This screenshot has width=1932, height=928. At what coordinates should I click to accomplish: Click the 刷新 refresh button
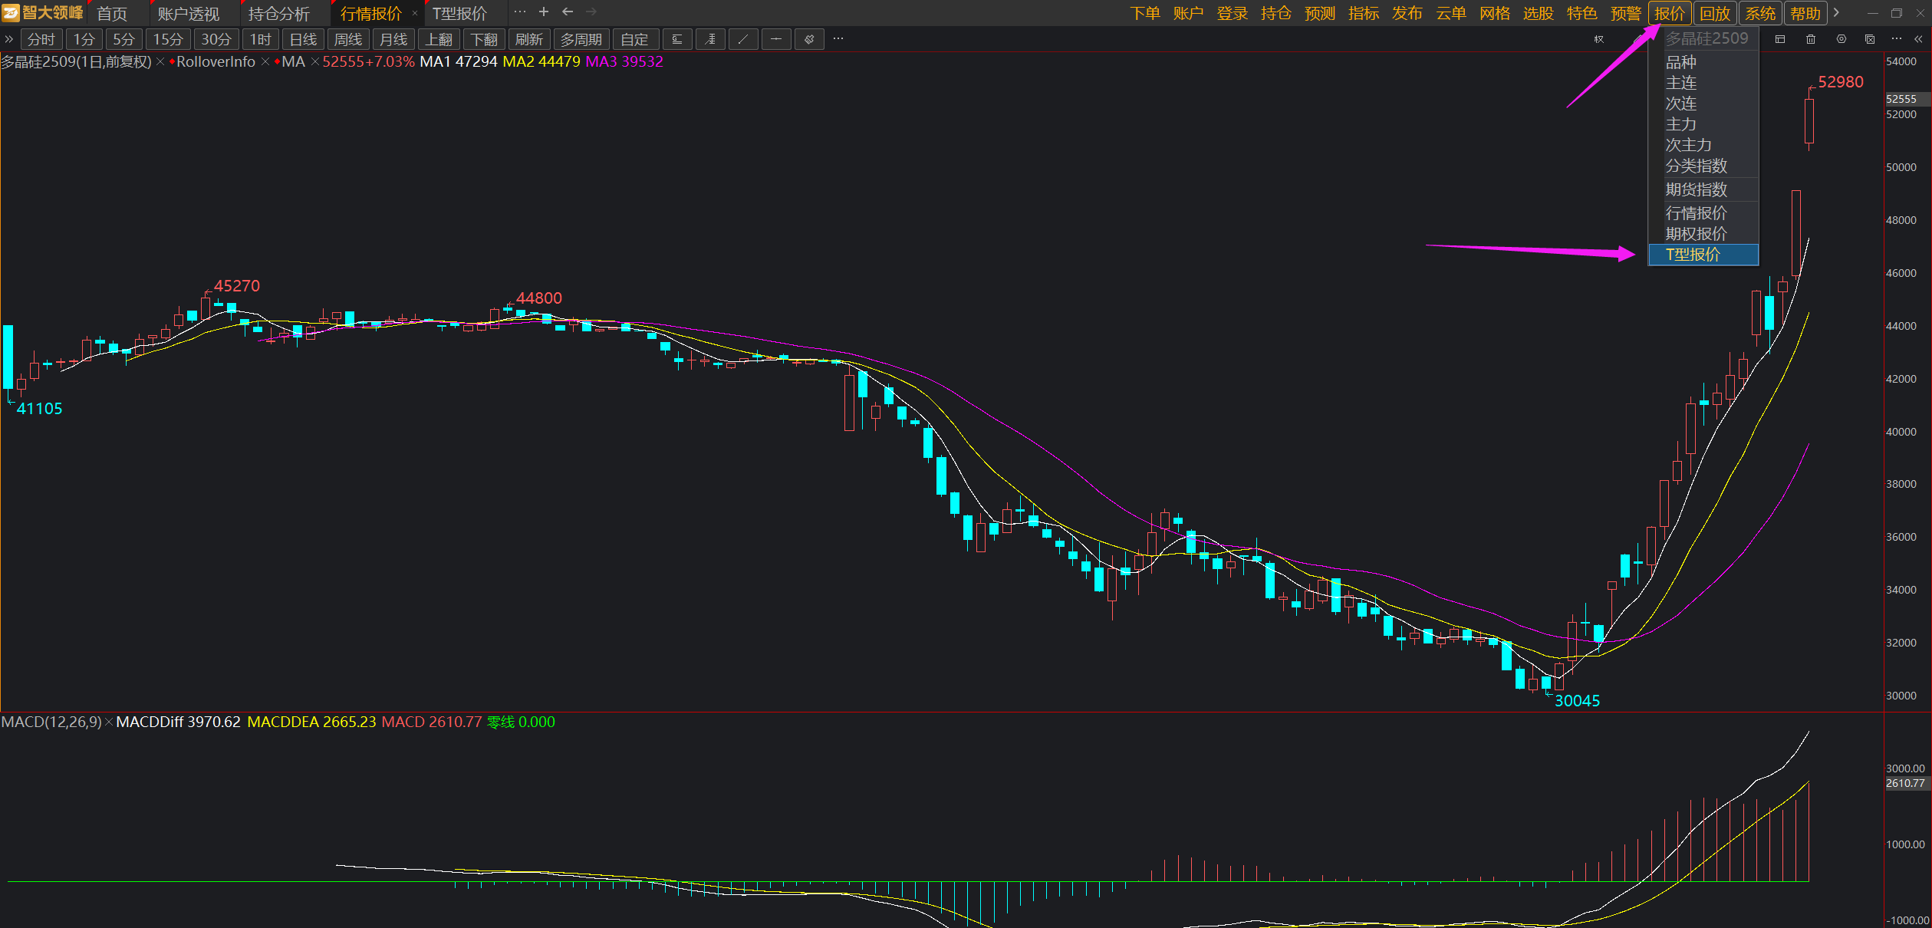529,39
